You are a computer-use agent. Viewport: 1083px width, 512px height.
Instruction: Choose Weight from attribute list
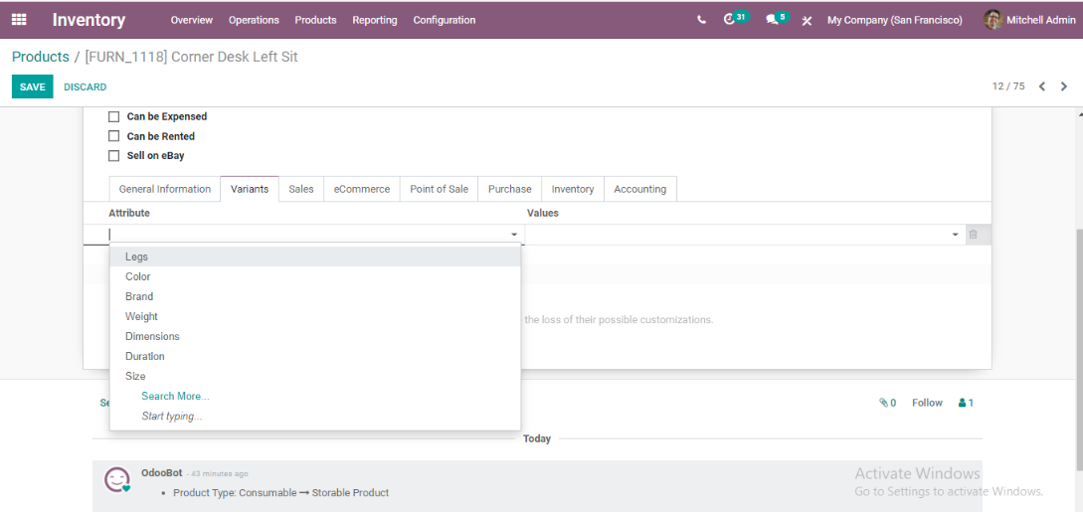pos(315,317)
